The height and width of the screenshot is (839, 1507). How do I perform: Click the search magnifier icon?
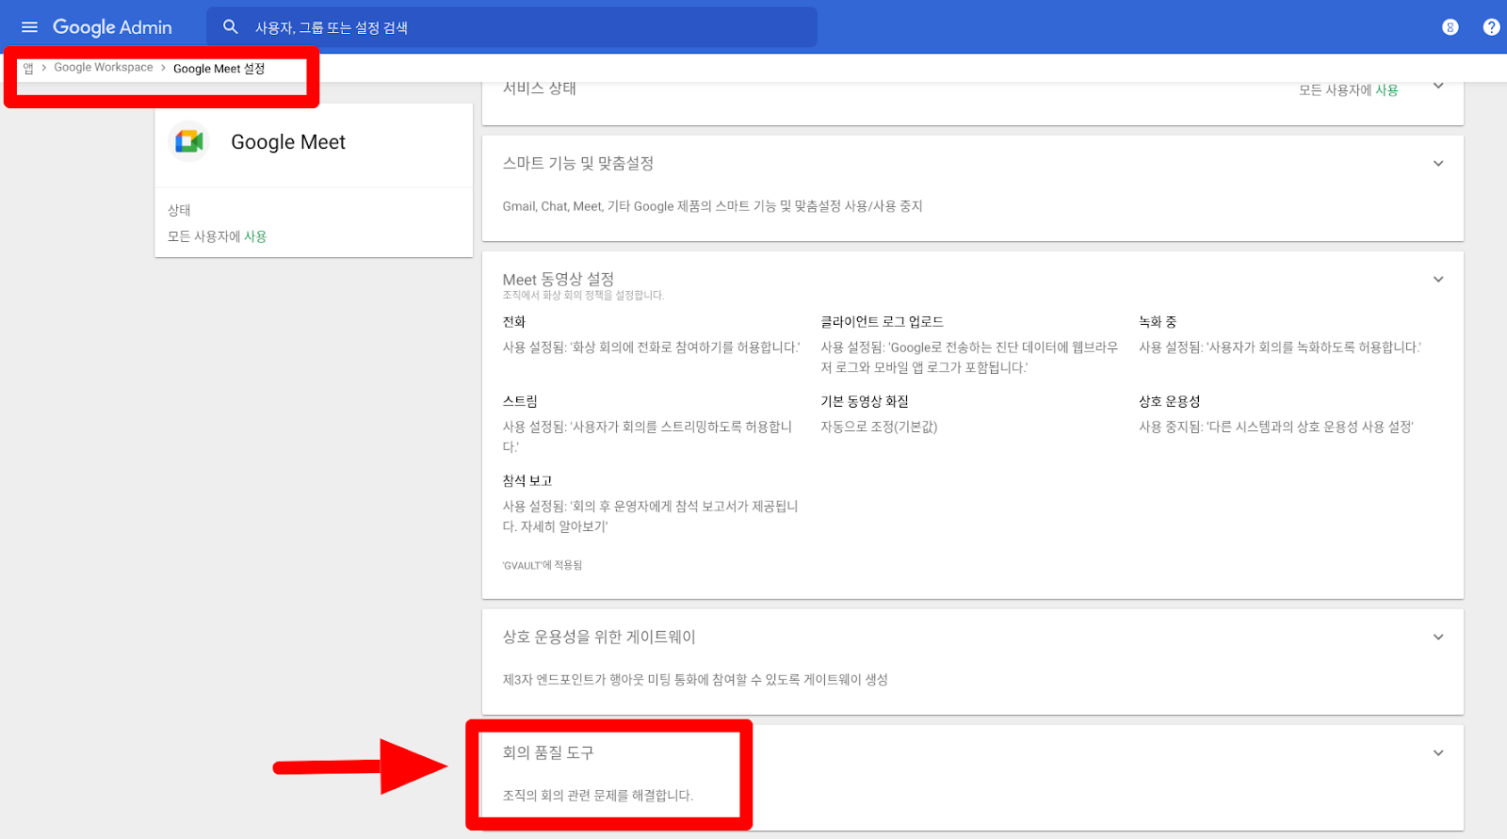click(x=230, y=27)
